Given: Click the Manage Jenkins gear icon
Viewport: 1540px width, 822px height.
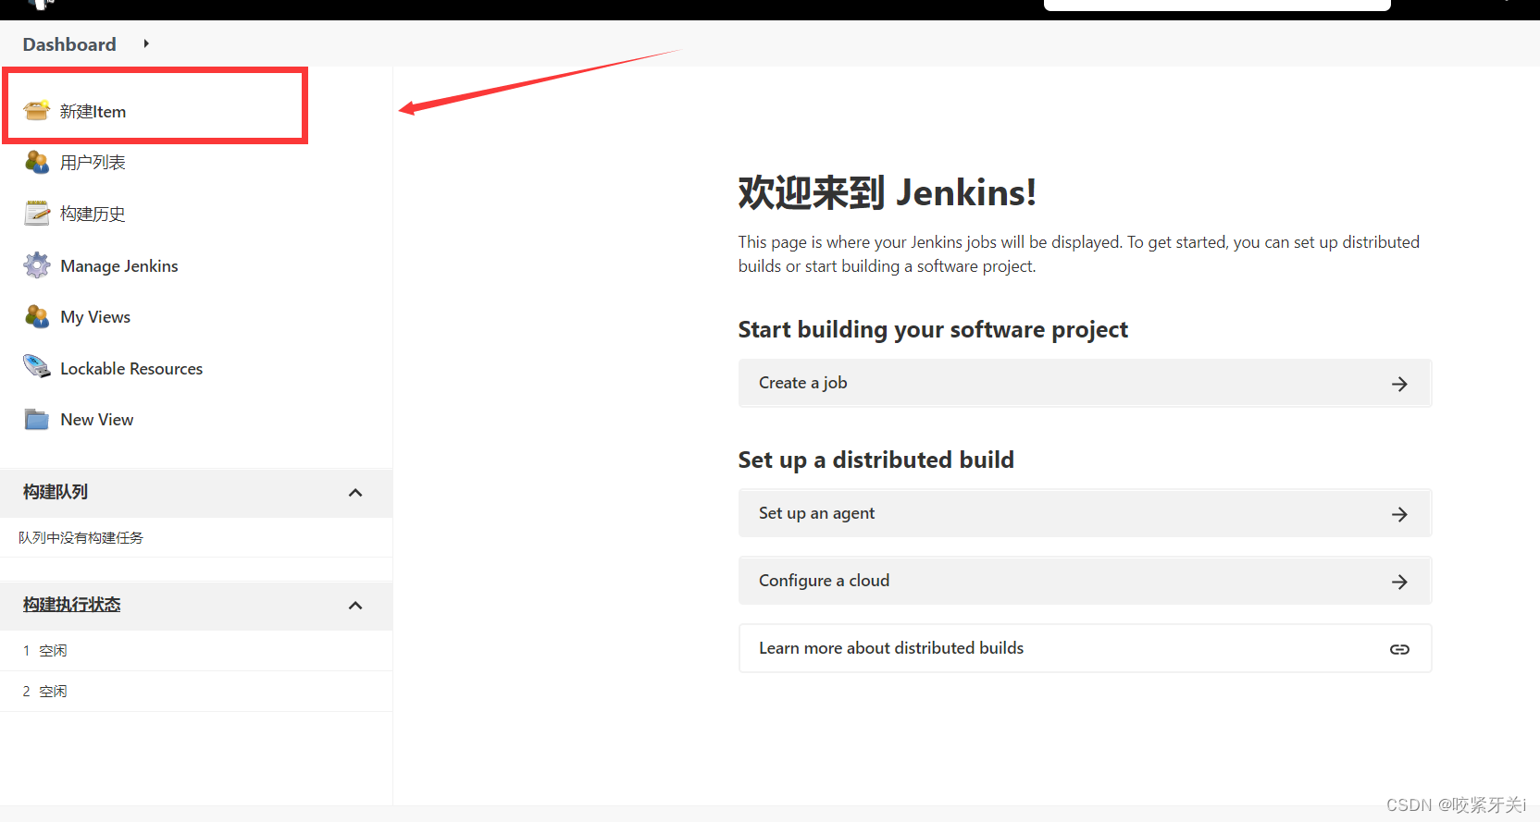Looking at the screenshot, I should click(37, 265).
